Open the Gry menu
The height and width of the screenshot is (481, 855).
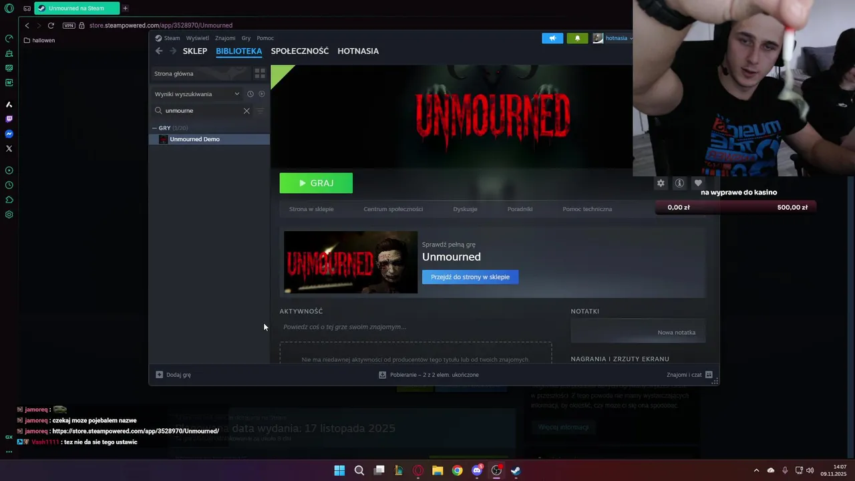246,38
